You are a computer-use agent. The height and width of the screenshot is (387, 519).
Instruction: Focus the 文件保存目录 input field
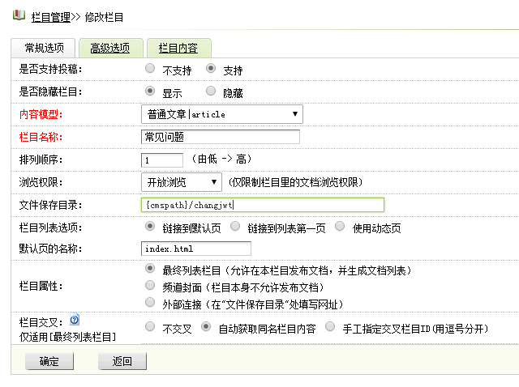(261, 205)
